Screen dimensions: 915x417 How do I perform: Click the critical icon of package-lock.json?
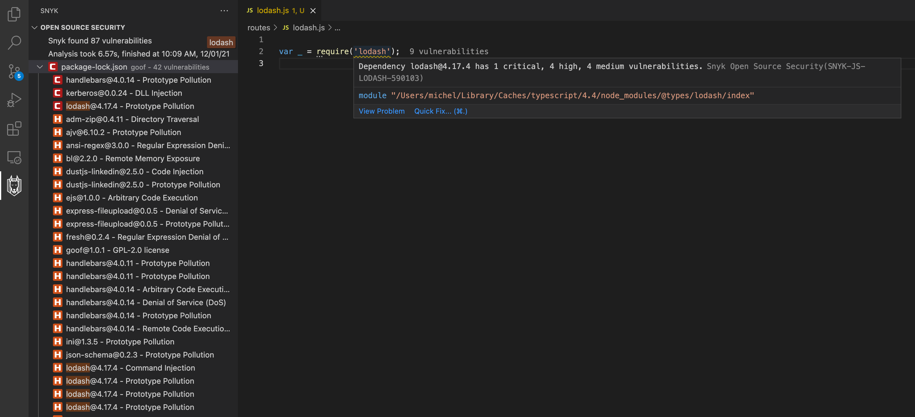[x=53, y=67]
